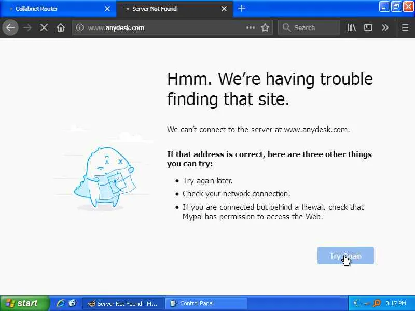Image resolution: width=415 pixels, height=311 pixels.
Task: Focus the Search box
Action: pyautogui.click(x=309, y=27)
